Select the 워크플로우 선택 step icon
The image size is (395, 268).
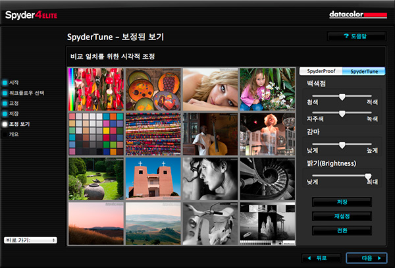(5, 93)
